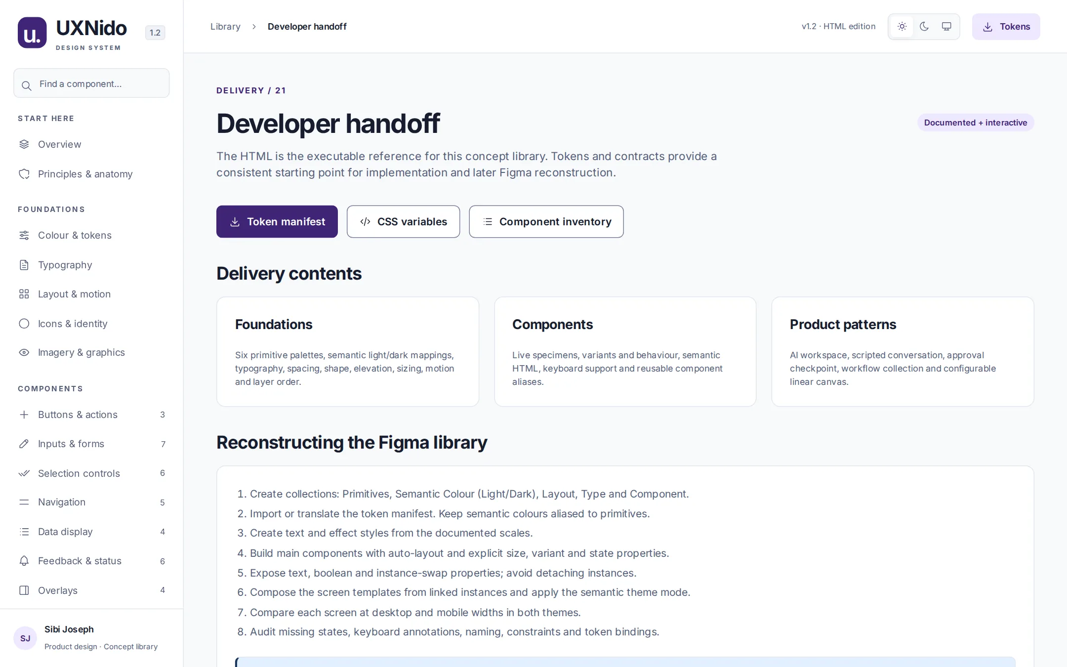Open the Overview page
This screenshot has width=1067, height=667.
91,144
